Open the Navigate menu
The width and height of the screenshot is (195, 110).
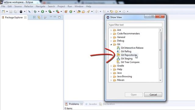coord(41,6)
